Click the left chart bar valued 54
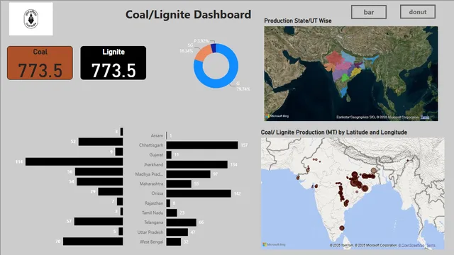The height and width of the screenshot is (255, 454). 100,181
